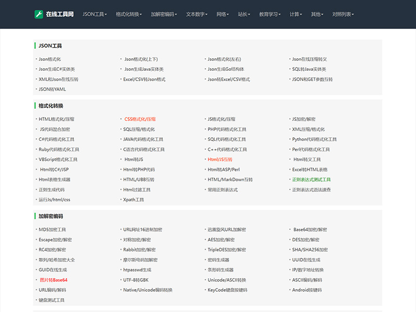
Task: Open the red CSS格式化/压缩 link
Action: [x=140, y=119]
